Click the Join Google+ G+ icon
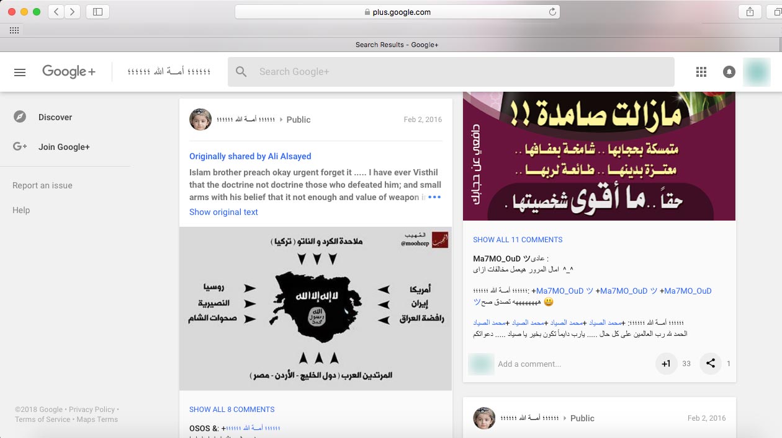 coord(20,147)
